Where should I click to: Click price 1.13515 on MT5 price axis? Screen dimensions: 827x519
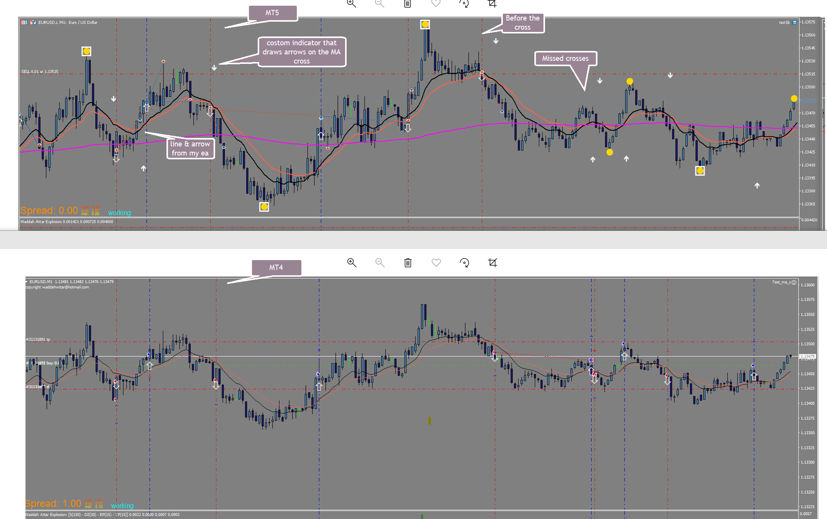point(808,74)
